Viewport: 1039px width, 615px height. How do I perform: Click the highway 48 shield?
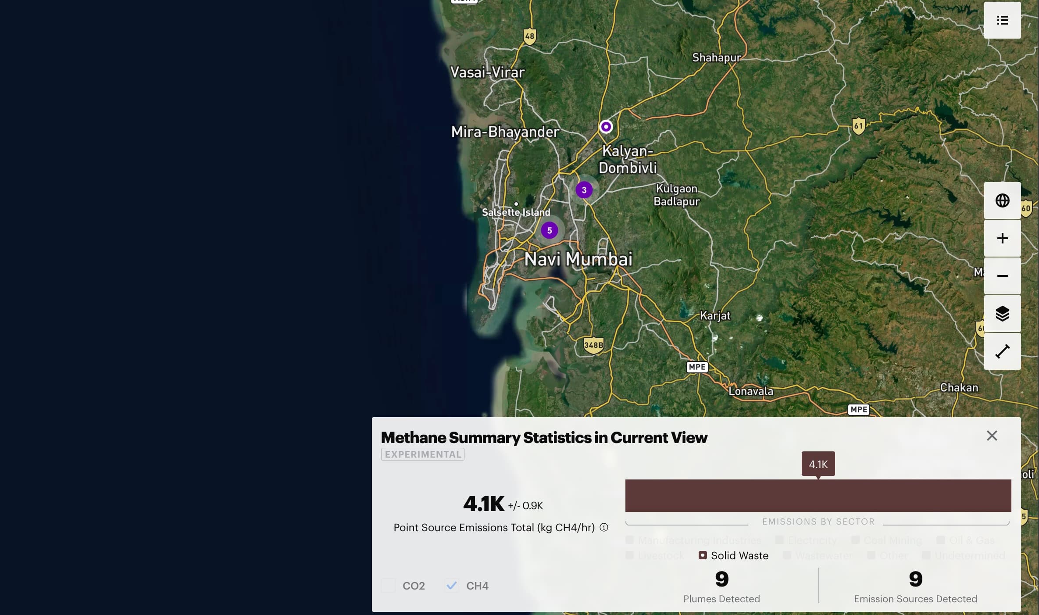click(529, 36)
